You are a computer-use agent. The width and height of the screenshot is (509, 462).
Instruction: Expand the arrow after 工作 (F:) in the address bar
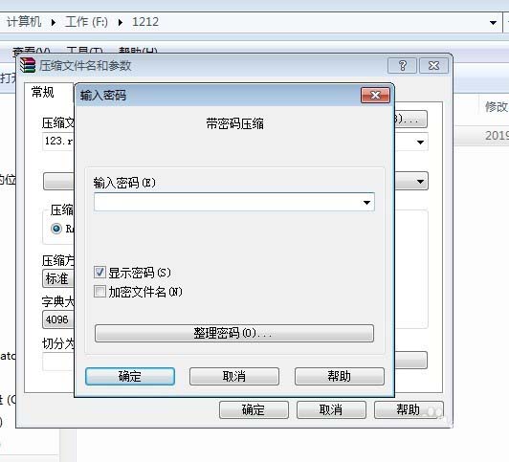pyautogui.click(x=121, y=22)
